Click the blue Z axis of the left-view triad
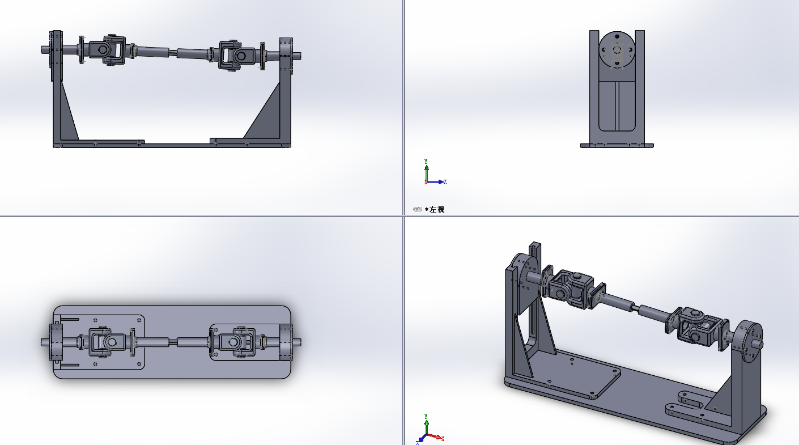The height and width of the screenshot is (445, 799). [436, 182]
